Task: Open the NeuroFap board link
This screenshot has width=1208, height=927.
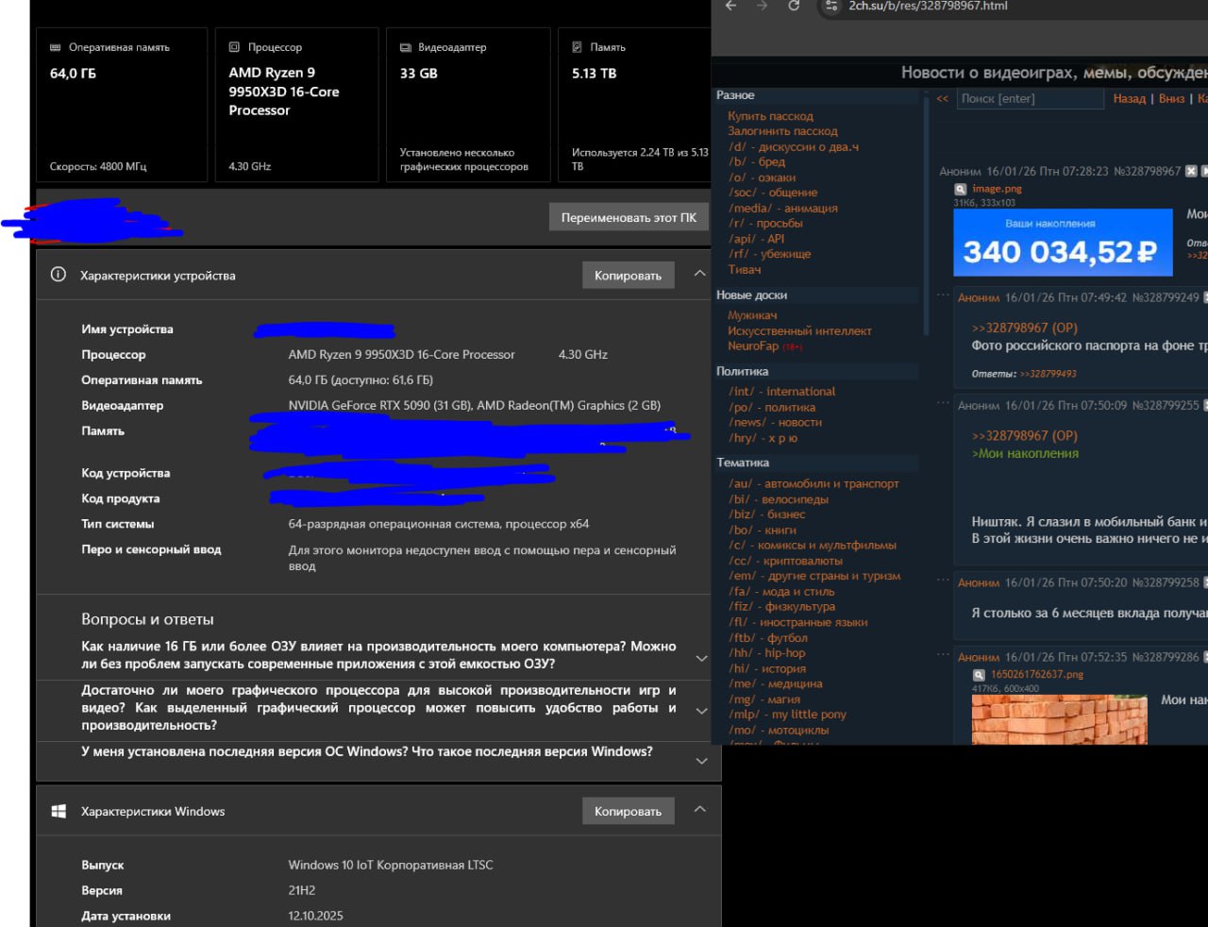Action: click(x=753, y=346)
